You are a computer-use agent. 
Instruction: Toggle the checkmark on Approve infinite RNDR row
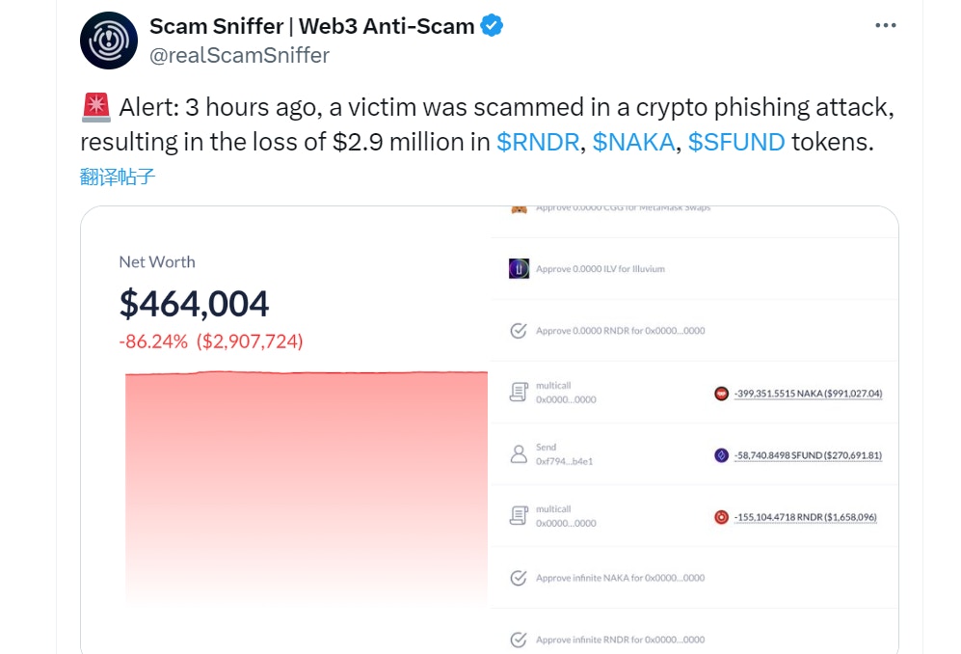pyautogui.click(x=519, y=639)
